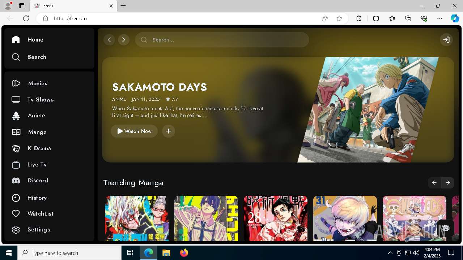
Task: Open Task View on taskbar
Action: [x=130, y=253]
